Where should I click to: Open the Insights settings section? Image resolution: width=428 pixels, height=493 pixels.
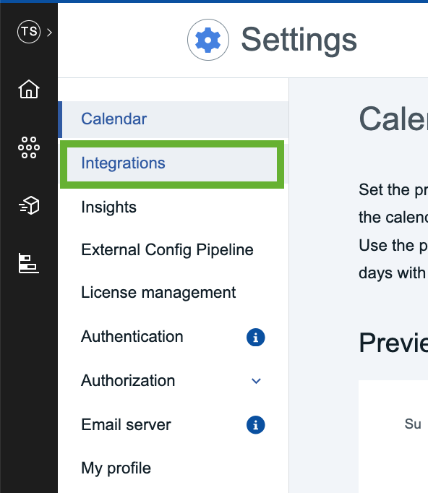click(x=174, y=207)
